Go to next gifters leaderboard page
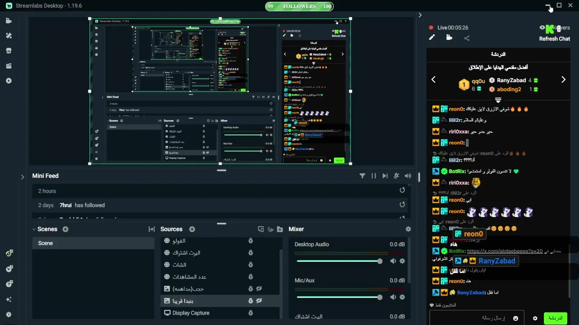The width and height of the screenshot is (579, 325). [x=563, y=79]
